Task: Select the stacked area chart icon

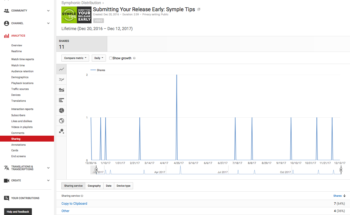Action: [x=61, y=90]
